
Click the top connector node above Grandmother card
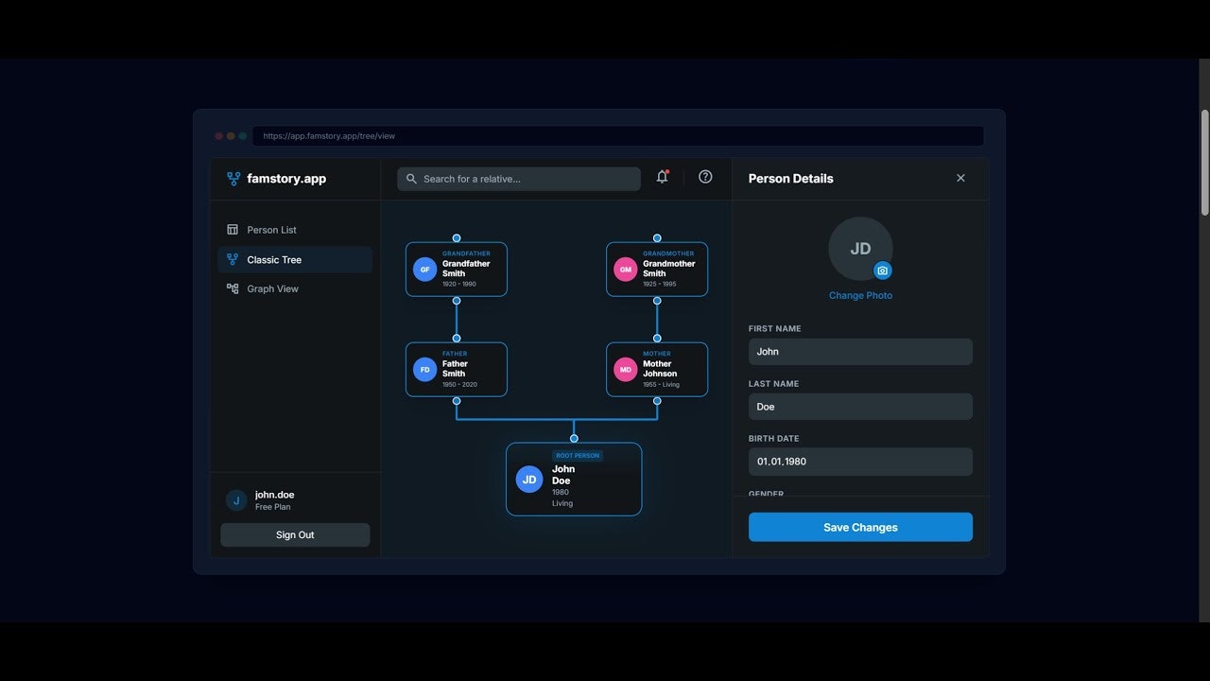pyautogui.click(x=657, y=238)
